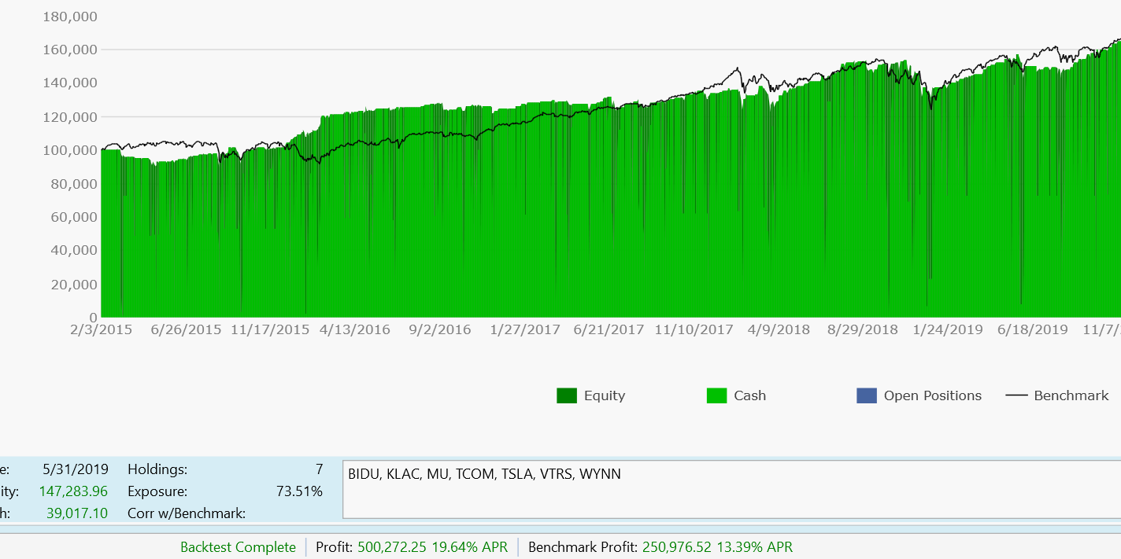Viewport: 1121px width, 559px height.
Task: Select the Benchmark legend label
Action: point(1071,395)
